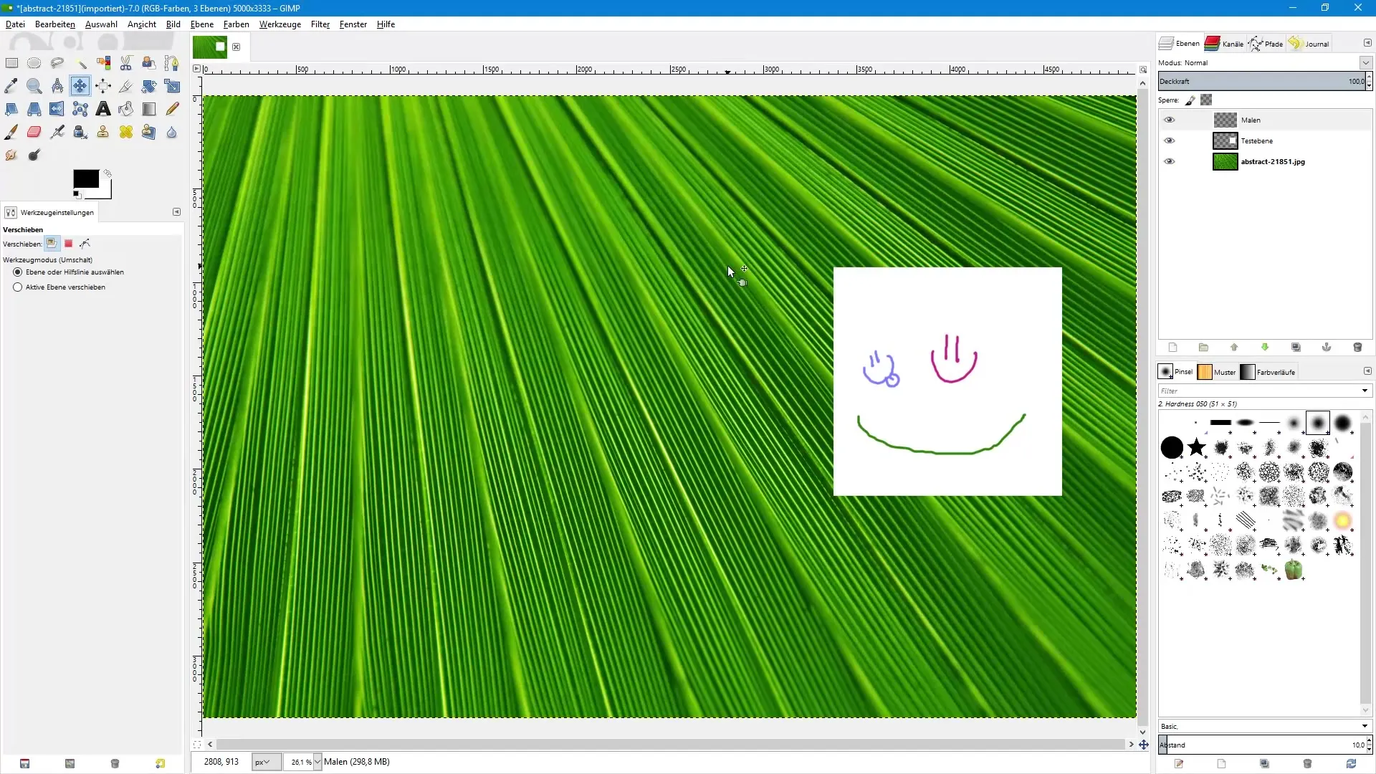Switch to the Journal tab

(x=1309, y=44)
